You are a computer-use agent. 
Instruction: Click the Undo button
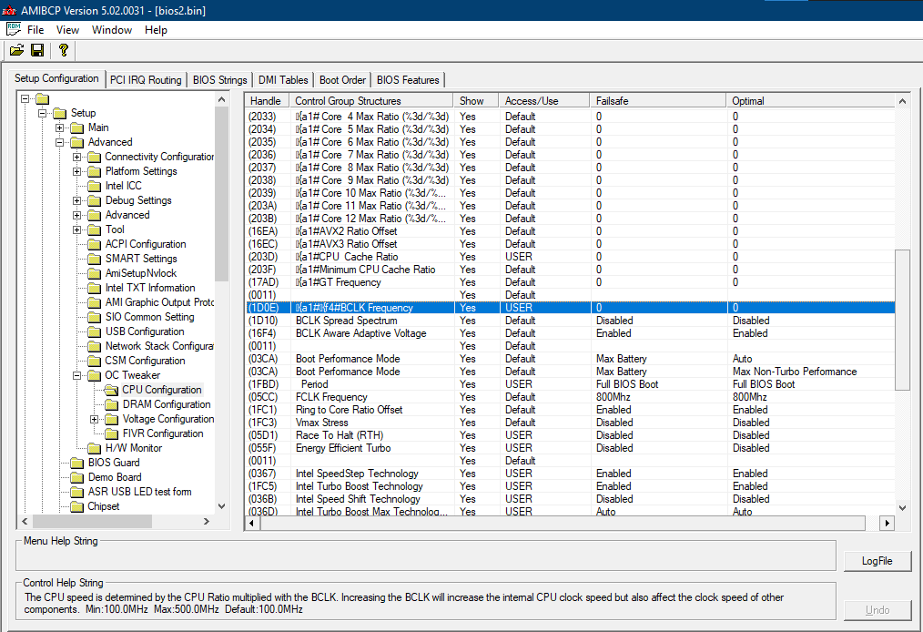point(877,610)
